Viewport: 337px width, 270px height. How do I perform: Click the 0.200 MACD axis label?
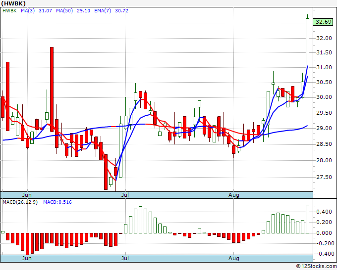click(x=324, y=223)
